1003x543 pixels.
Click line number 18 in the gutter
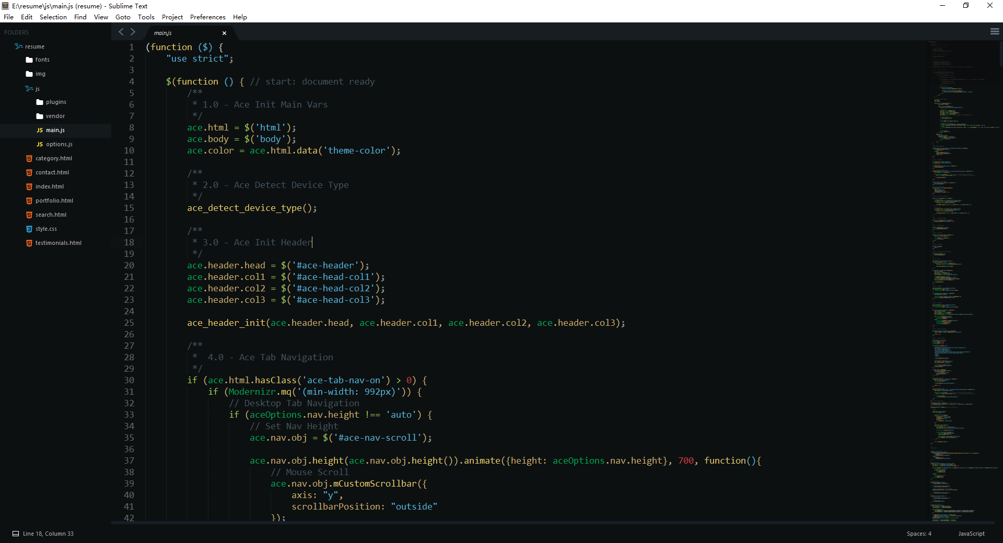pyautogui.click(x=129, y=242)
